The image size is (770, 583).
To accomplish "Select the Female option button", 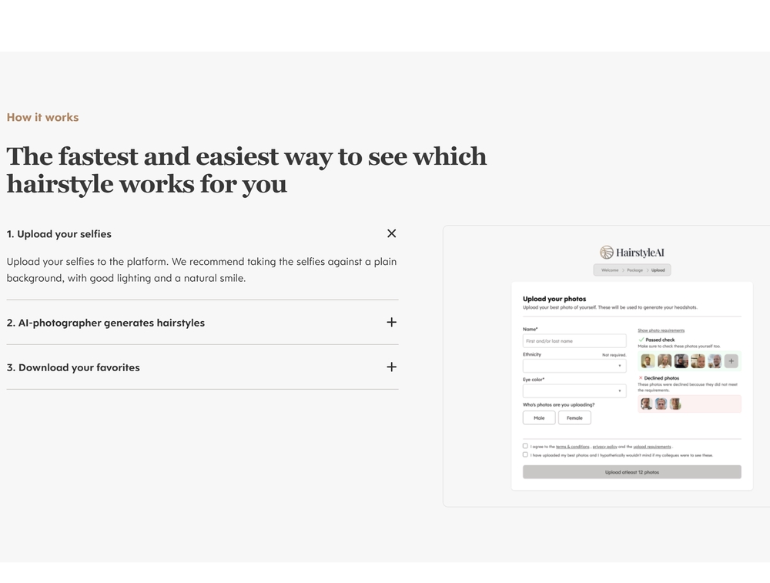I will tap(574, 418).
